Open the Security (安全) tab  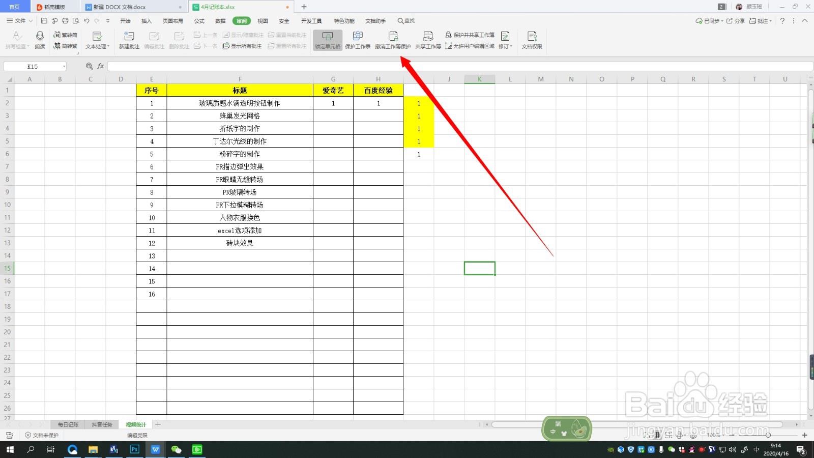click(x=284, y=21)
